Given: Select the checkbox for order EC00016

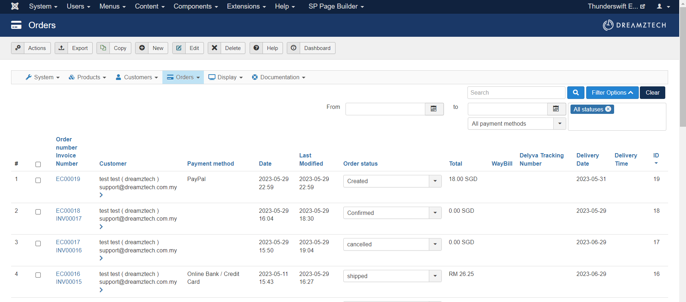Looking at the screenshot, I should (38, 275).
